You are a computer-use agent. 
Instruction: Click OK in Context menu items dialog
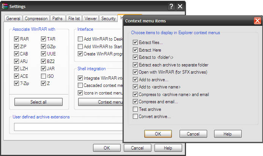coord(158,134)
